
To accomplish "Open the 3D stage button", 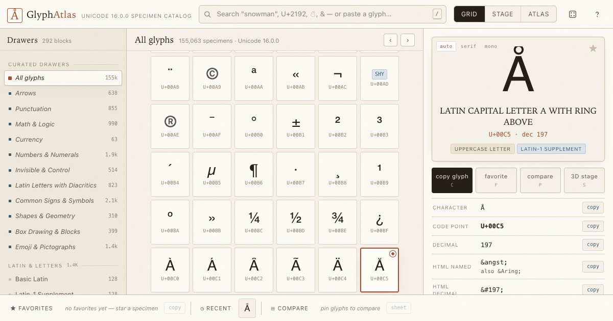I will point(584,180).
